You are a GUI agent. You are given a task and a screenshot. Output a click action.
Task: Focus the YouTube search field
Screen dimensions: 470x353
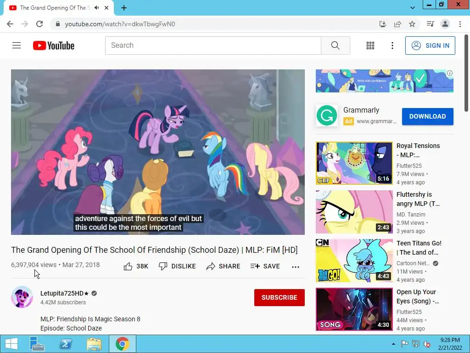click(x=213, y=46)
